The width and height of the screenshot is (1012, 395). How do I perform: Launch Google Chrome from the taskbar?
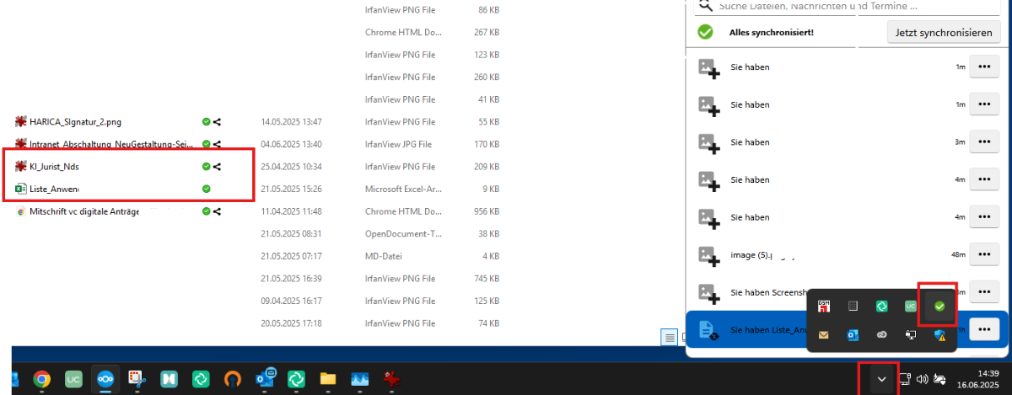(41, 380)
